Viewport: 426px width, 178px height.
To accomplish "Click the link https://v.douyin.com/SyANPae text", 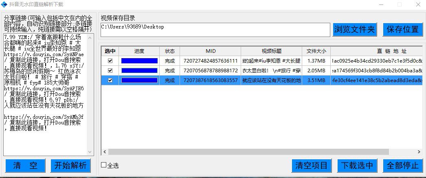I will pos(44,54).
